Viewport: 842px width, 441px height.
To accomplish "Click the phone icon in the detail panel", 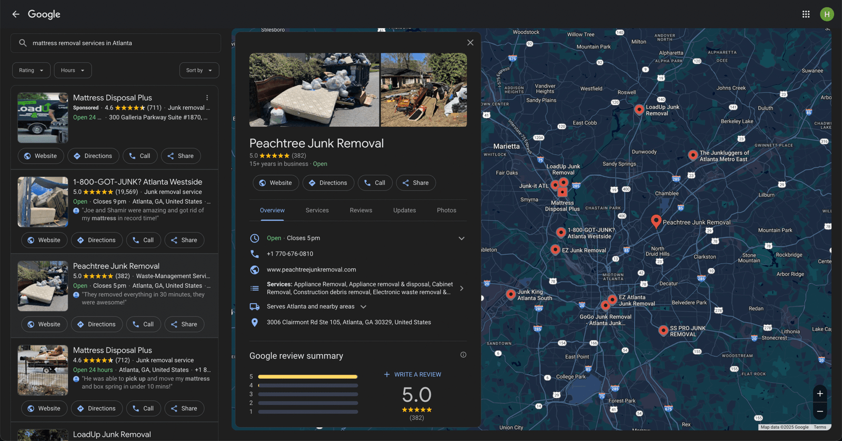I will [x=255, y=254].
